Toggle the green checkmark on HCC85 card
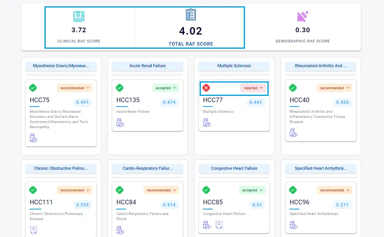 coord(206,190)
